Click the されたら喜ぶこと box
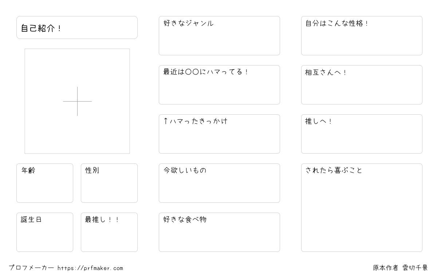The width and height of the screenshot is (437, 273). pyautogui.click(x=362, y=207)
